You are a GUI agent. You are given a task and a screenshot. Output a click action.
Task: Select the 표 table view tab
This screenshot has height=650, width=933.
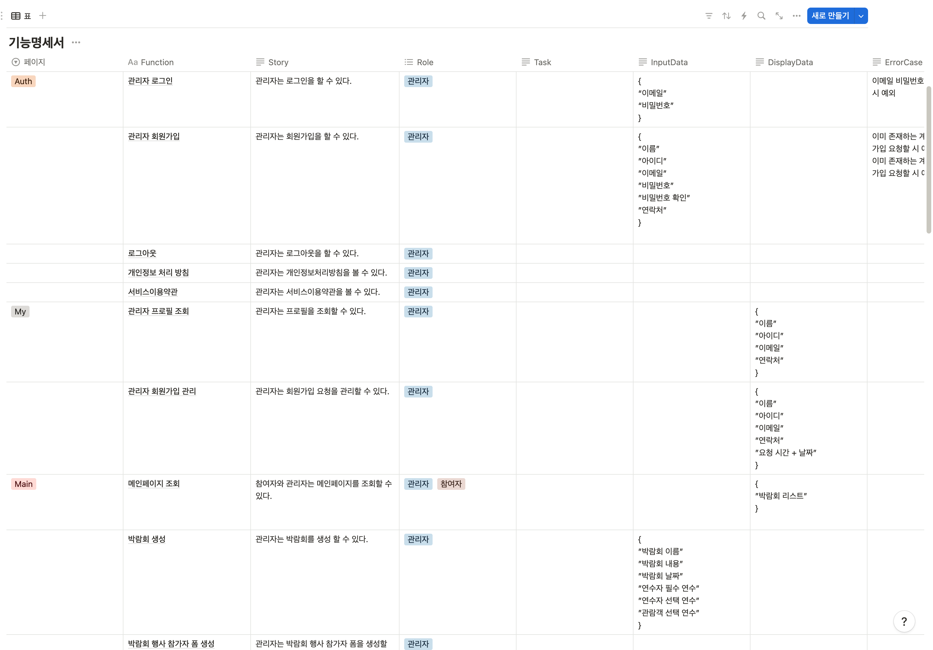click(x=22, y=16)
